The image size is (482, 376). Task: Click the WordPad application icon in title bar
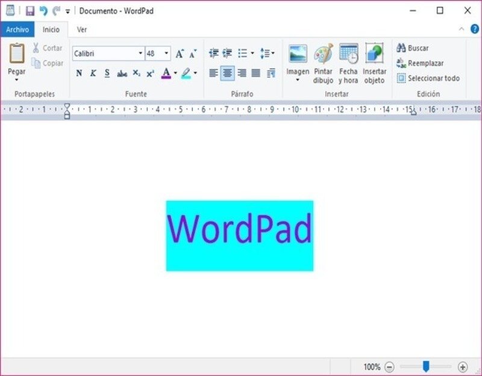10,11
